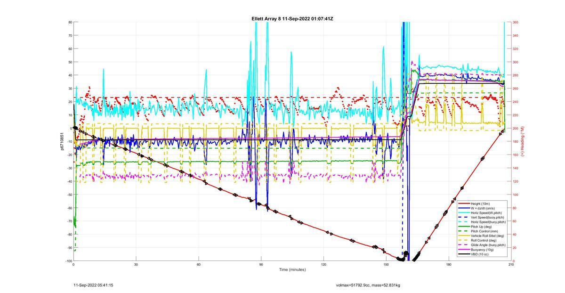Select 'Buoyancy (10g)' legend entry
Viewport: 565px width, 293px height.
tap(481, 250)
